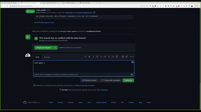Click the heading formatting icon
The image size is (201, 112).
(x=85, y=57)
